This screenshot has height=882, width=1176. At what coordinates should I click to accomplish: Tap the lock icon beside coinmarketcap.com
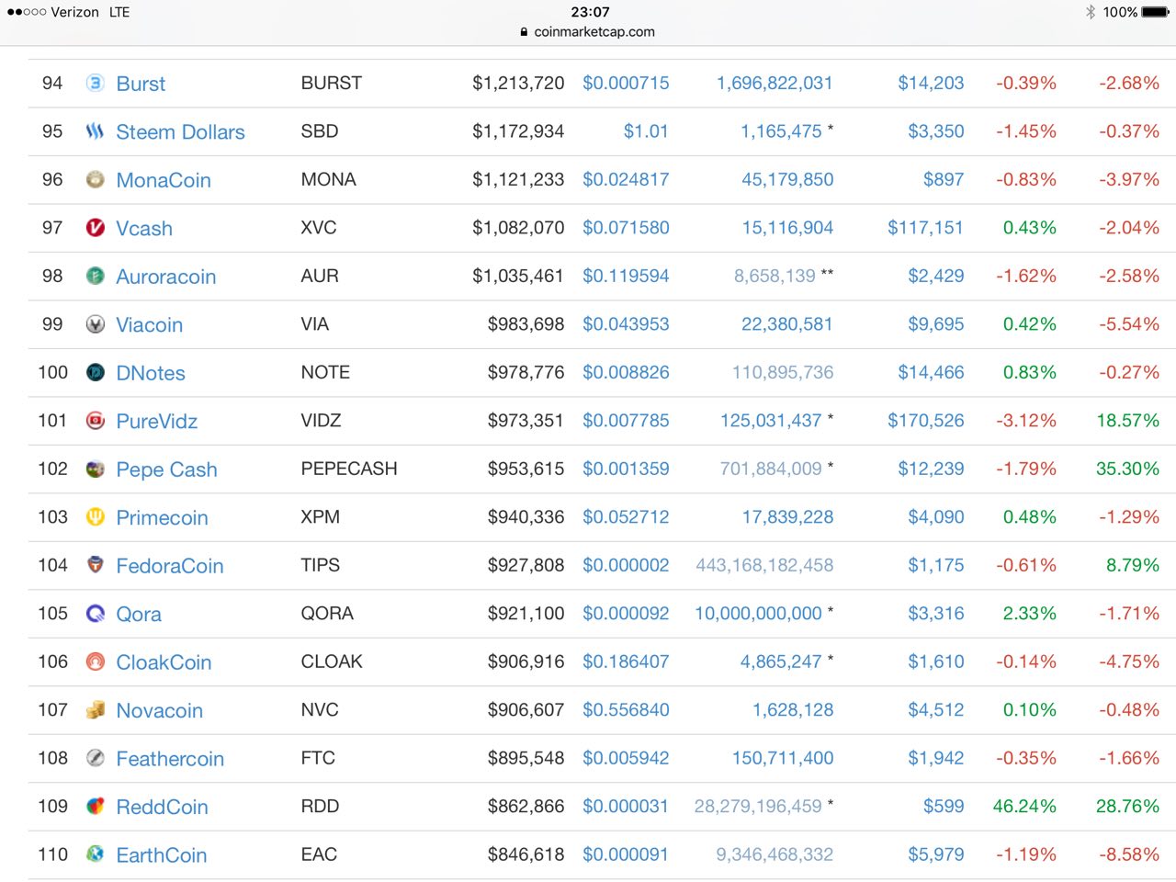(524, 31)
